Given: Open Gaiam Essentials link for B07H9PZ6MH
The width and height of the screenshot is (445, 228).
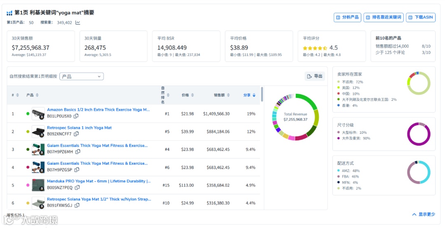Looking at the screenshot, I should (x=97, y=145).
